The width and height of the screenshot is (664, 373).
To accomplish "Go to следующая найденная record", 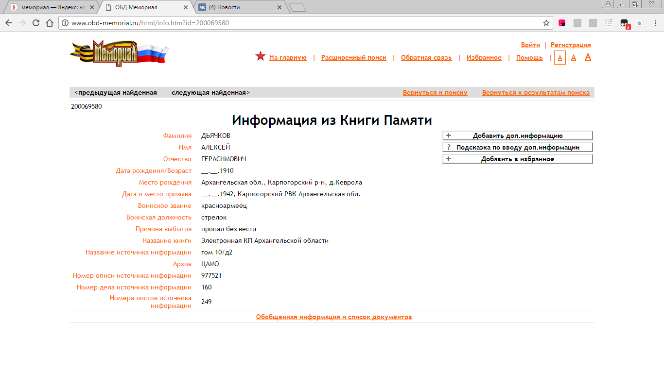I will coord(211,92).
